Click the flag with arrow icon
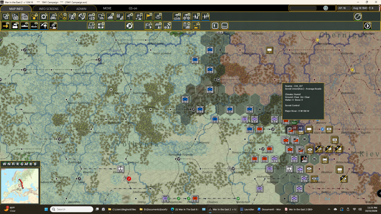The width and height of the screenshot is (381, 214). coord(148,26)
